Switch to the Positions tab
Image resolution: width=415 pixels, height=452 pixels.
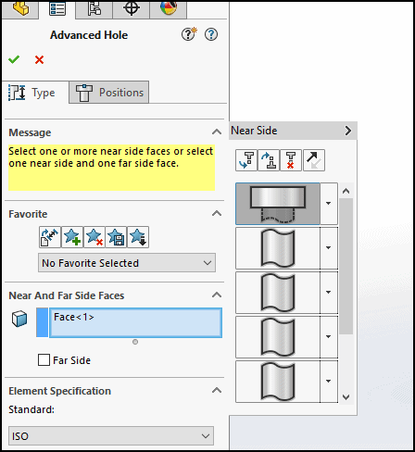pos(108,93)
